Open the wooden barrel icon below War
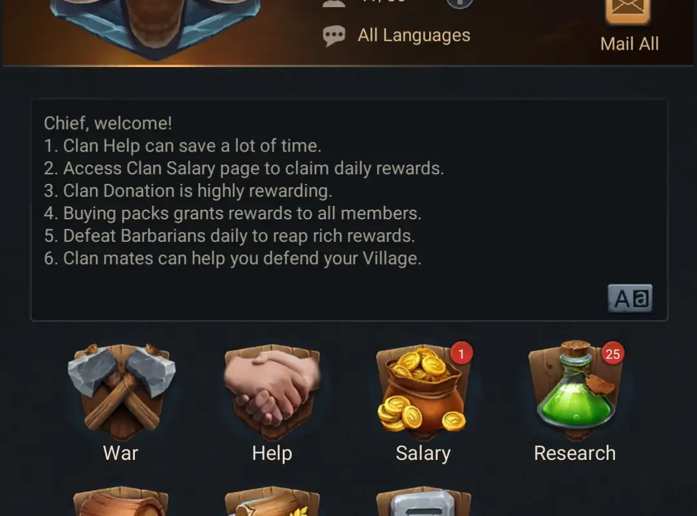The height and width of the screenshot is (516, 697). [x=121, y=501]
